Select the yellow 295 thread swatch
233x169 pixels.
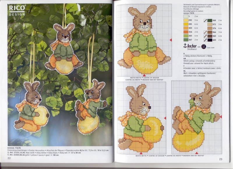pyautogui.click(x=186, y=24)
